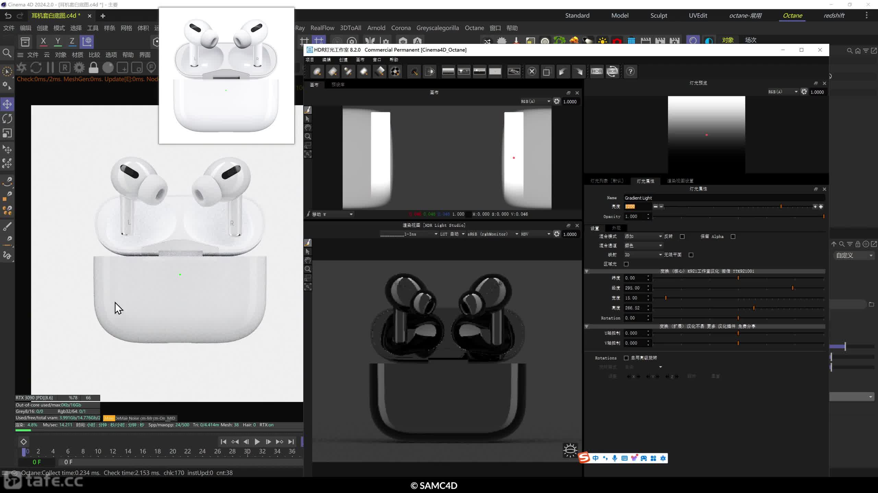Open the composite layers tool
Image resolution: width=878 pixels, height=493 pixels.
(513, 72)
